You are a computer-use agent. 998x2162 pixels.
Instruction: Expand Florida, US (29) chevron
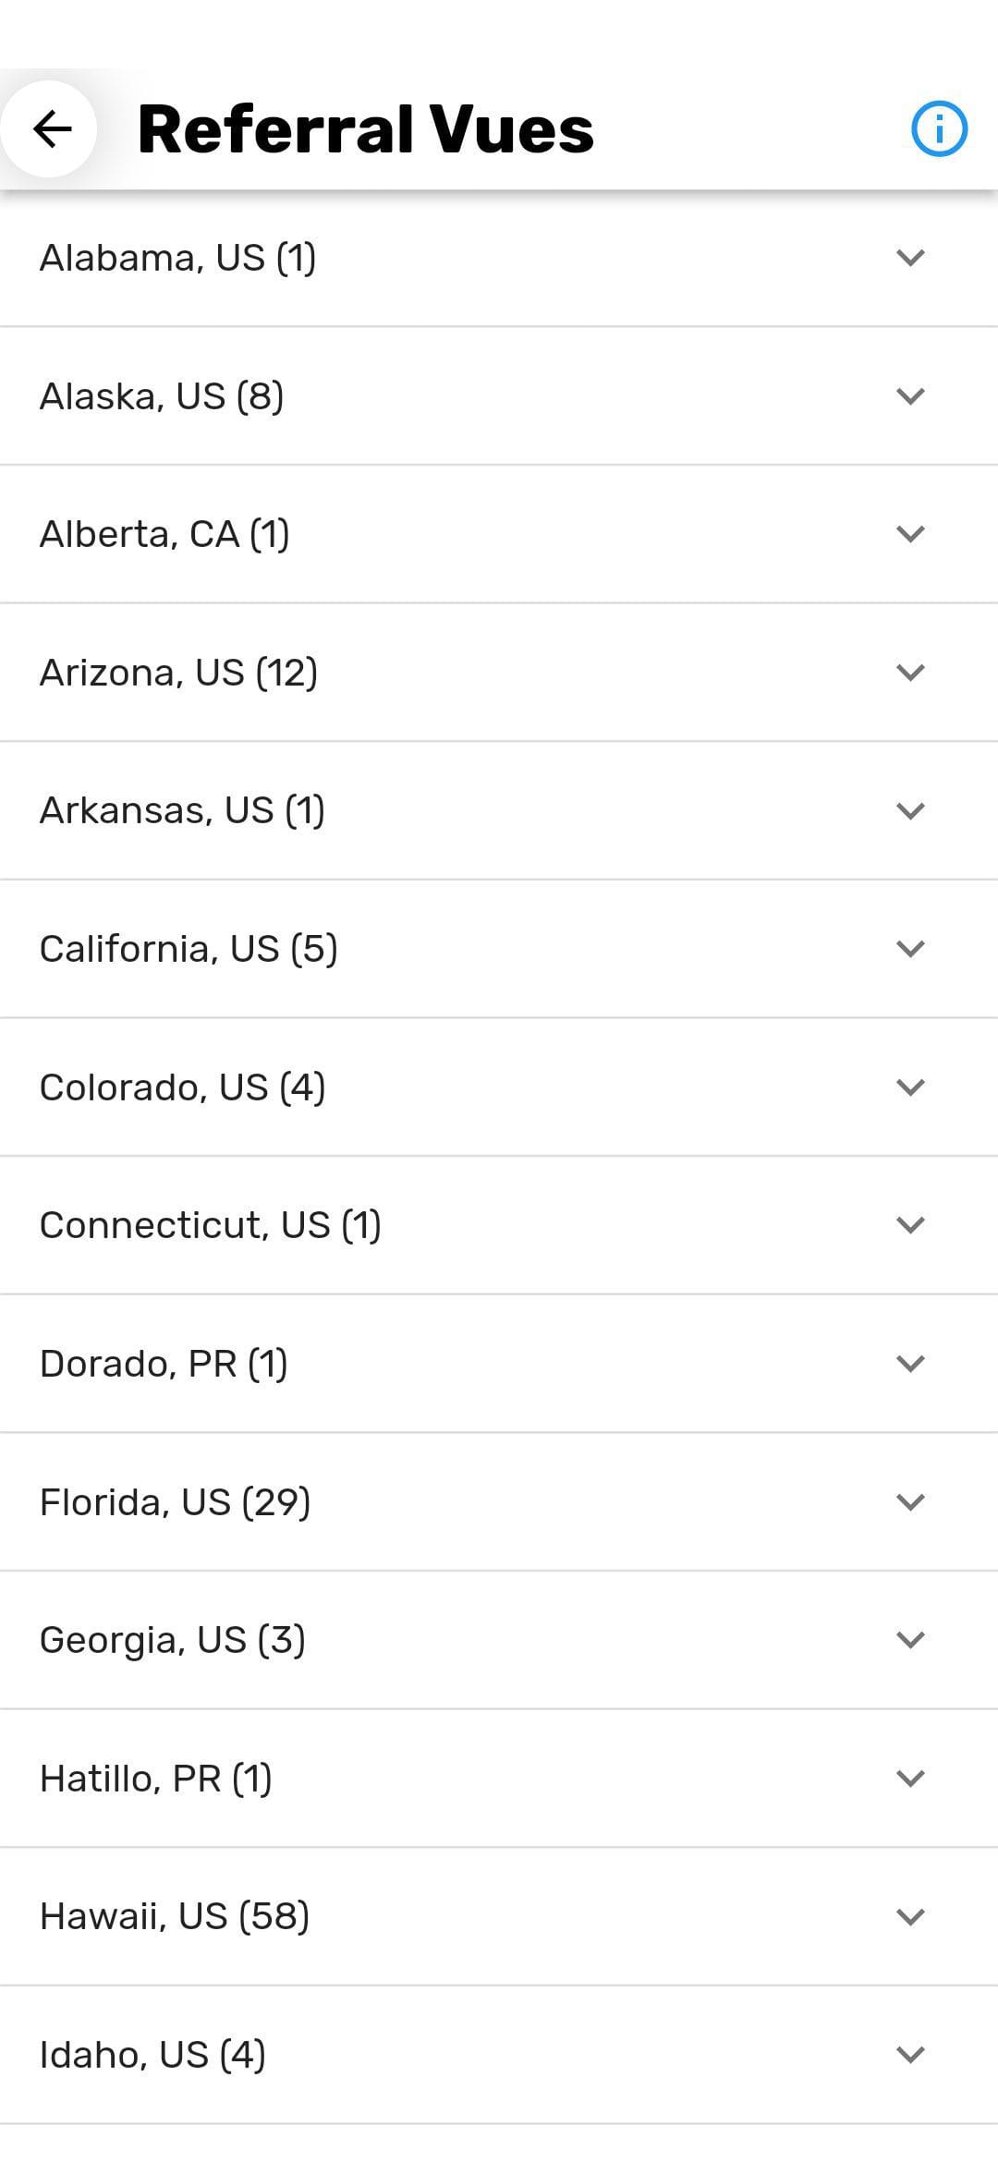[910, 1502]
